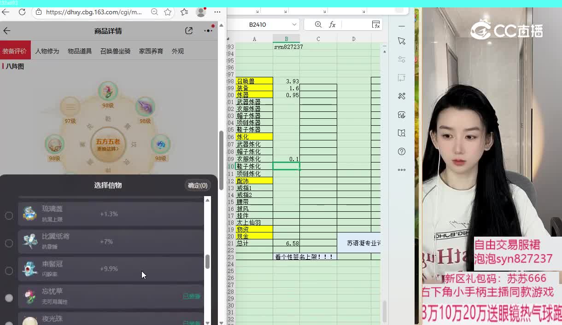Share the 商品详情 page
Screen dimensions: 562x325
[189, 31]
